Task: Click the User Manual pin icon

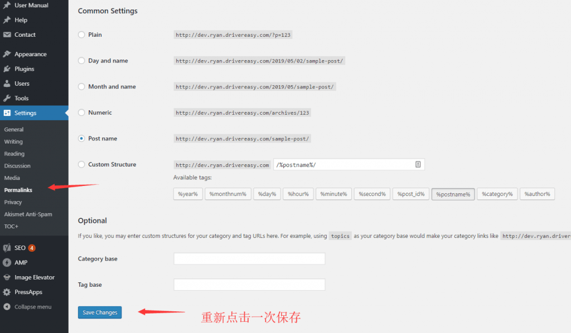Action: tap(7, 5)
